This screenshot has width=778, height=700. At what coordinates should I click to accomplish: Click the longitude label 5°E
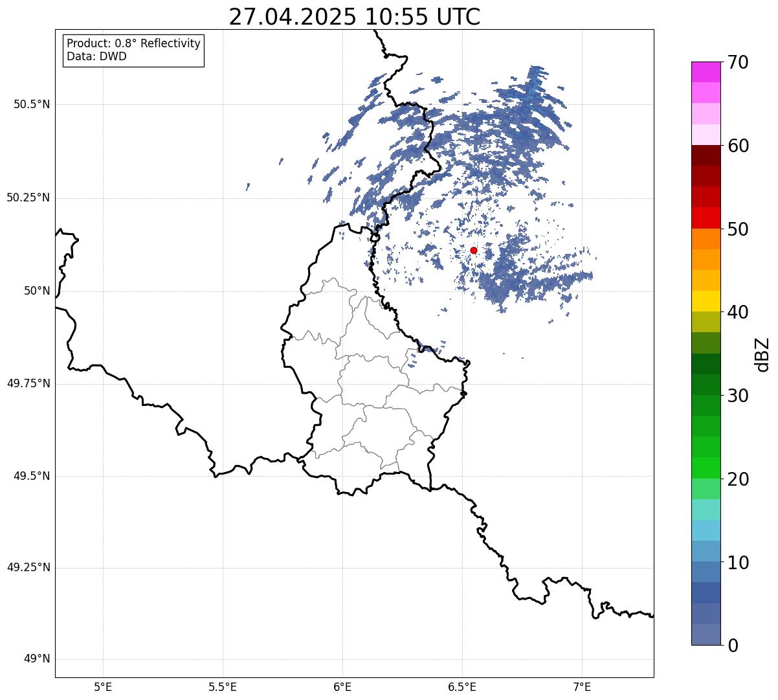click(x=104, y=686)
